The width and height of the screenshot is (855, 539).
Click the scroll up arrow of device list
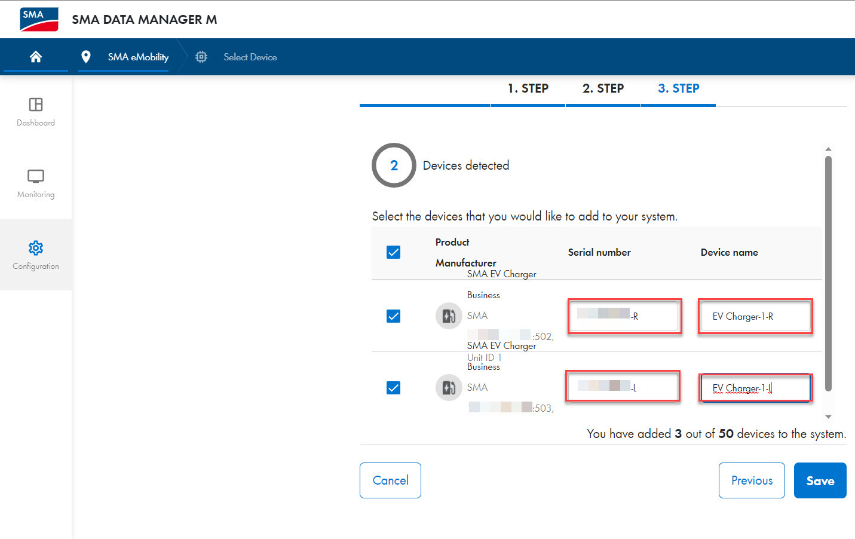point(828,149)
